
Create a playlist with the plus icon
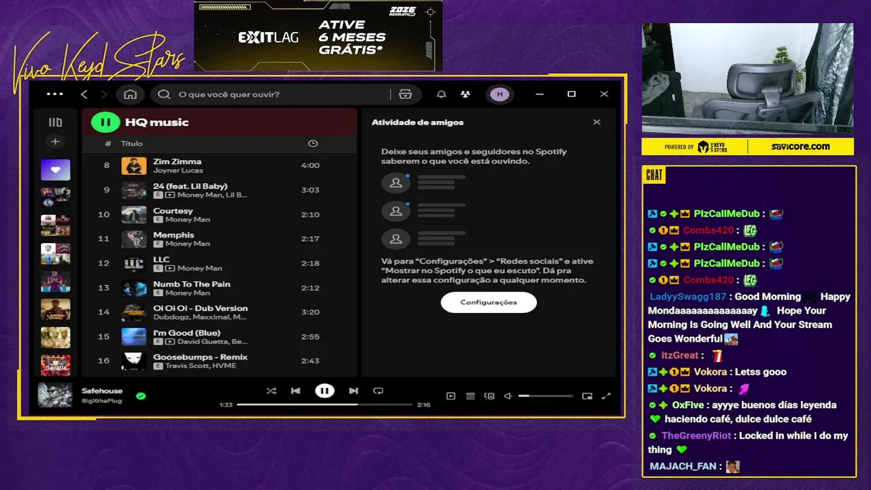coord(55,142)
